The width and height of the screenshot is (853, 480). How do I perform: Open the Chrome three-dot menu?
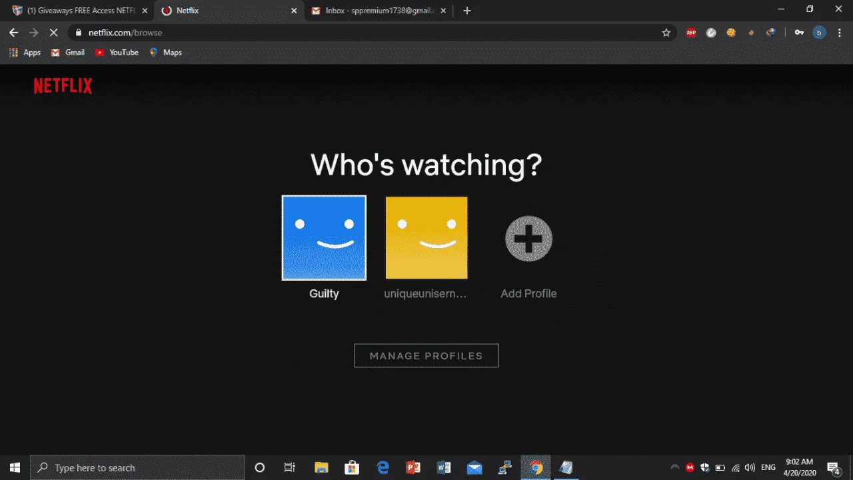839,32
